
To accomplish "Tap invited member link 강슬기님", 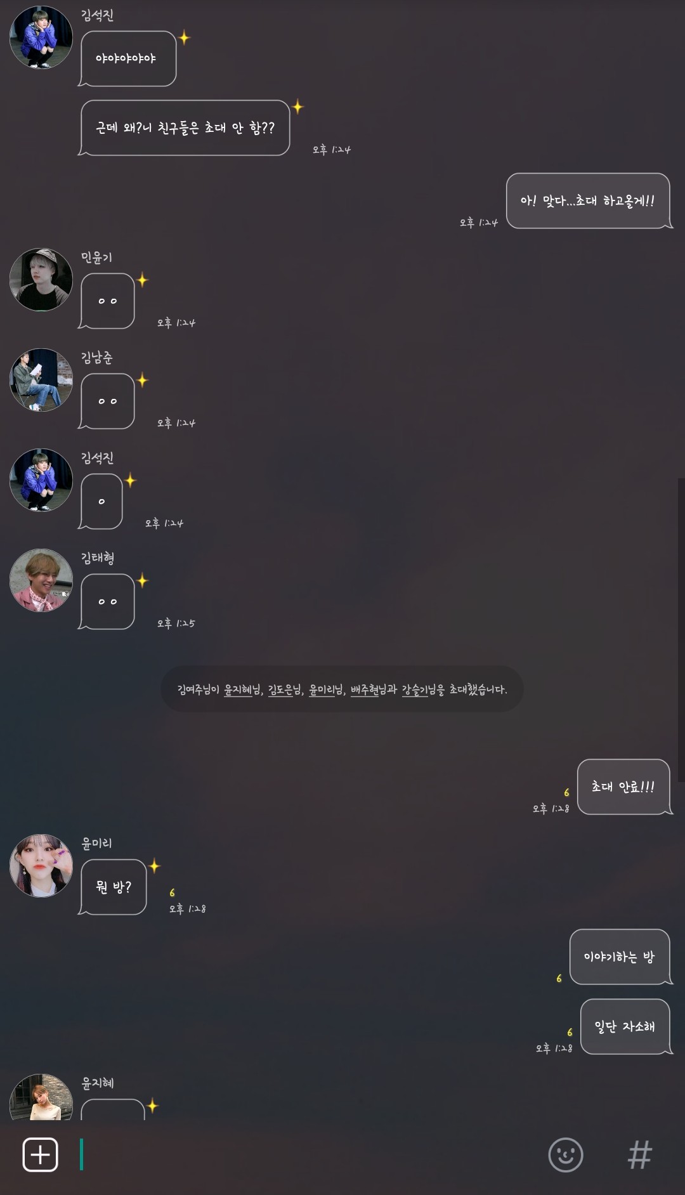I will 419,689.
